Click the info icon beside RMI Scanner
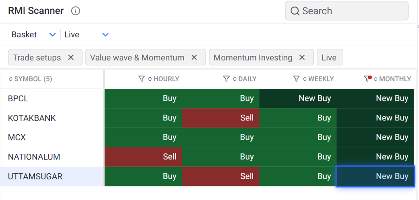The height and width of the screenshot is (200, 419). (76, 11)
